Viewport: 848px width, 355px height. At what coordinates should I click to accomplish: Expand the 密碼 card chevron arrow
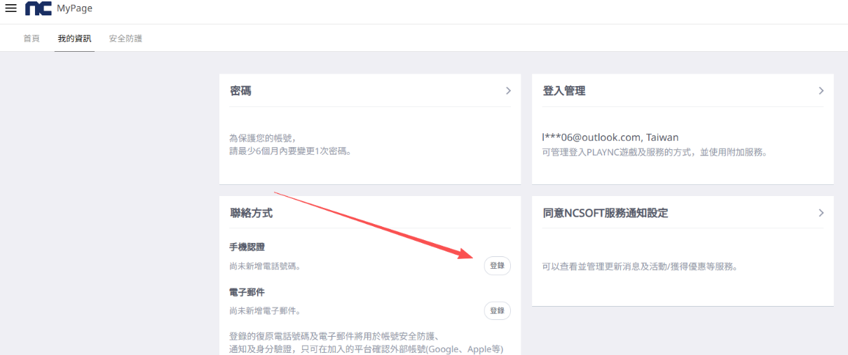tap(508, 91)
